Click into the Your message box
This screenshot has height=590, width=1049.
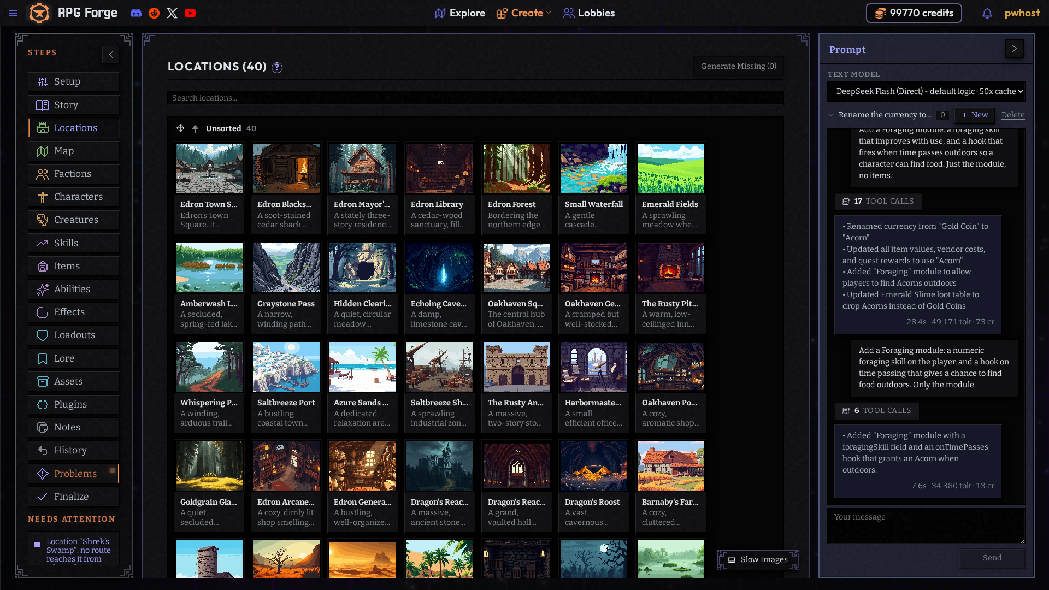pyautogui.click(x=926, y=526)
